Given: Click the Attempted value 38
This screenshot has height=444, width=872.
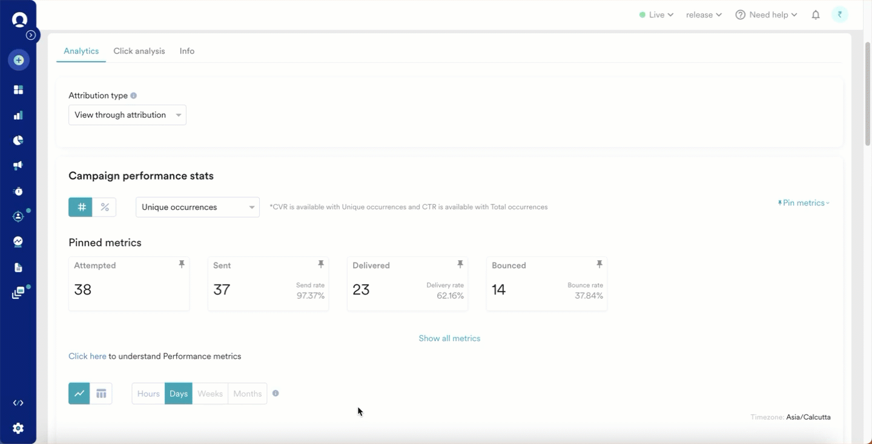Looking at the screenshot, I should coord(83,290).
